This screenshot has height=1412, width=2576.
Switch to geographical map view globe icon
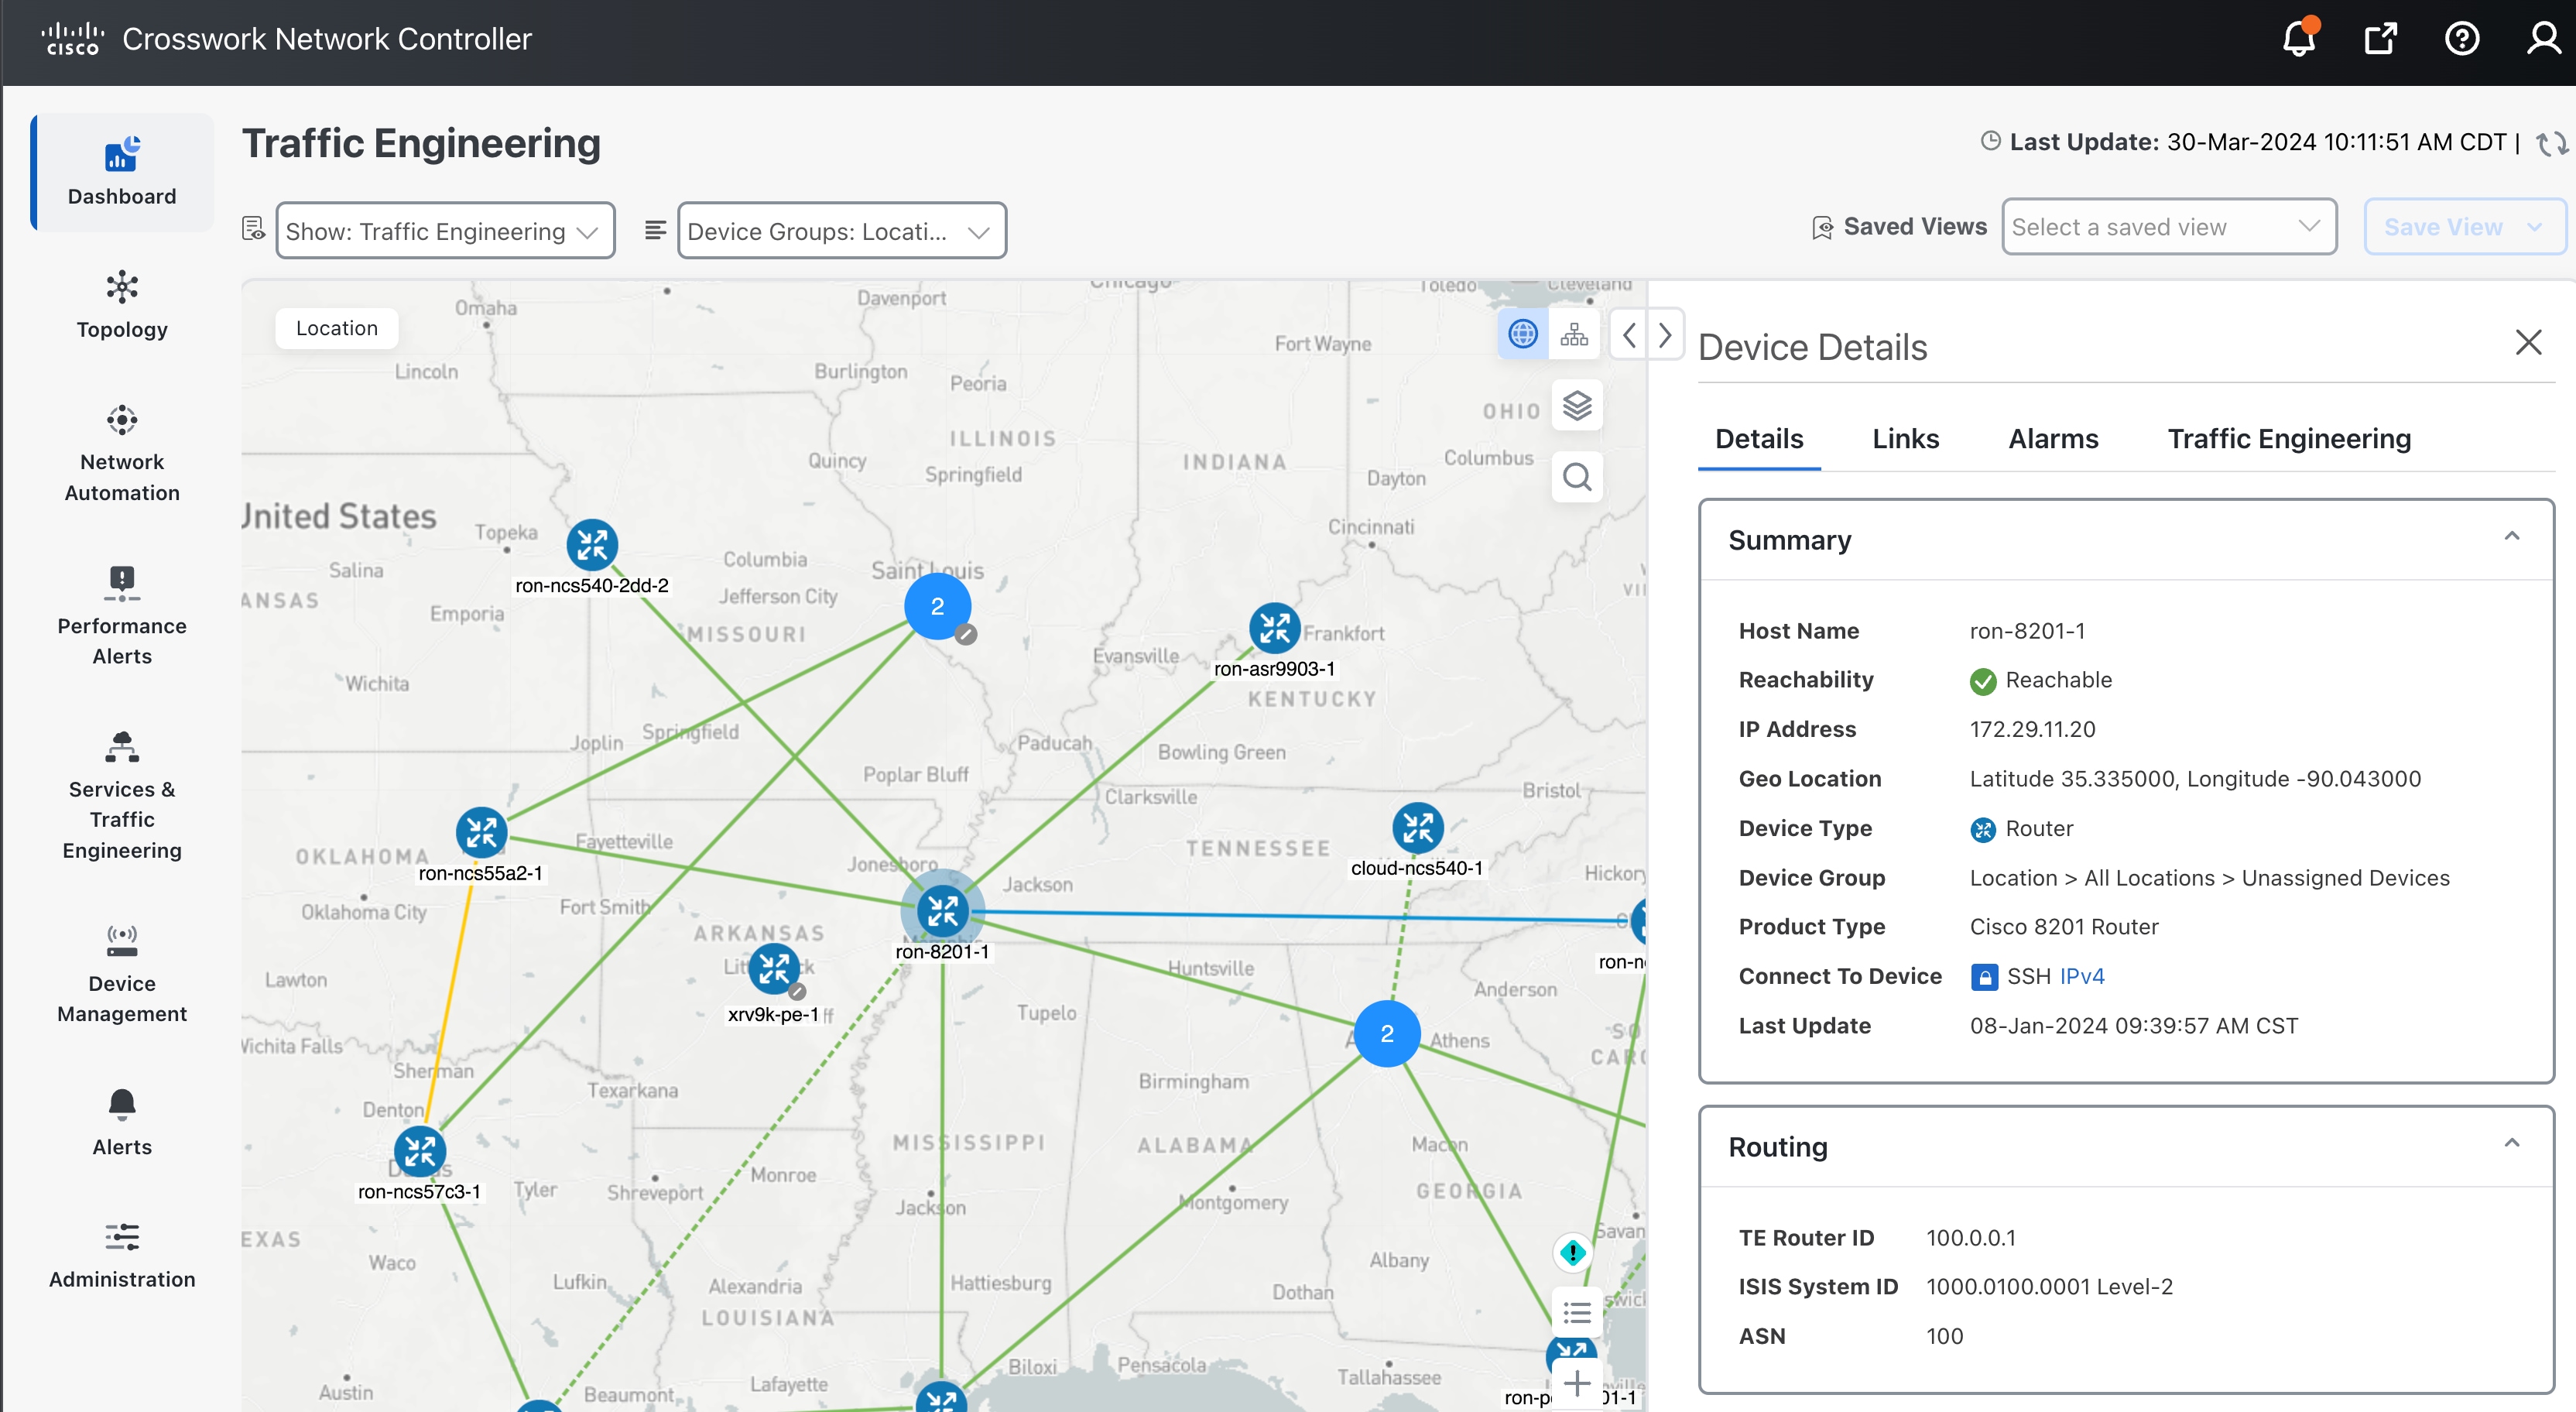coord(1523,334)
